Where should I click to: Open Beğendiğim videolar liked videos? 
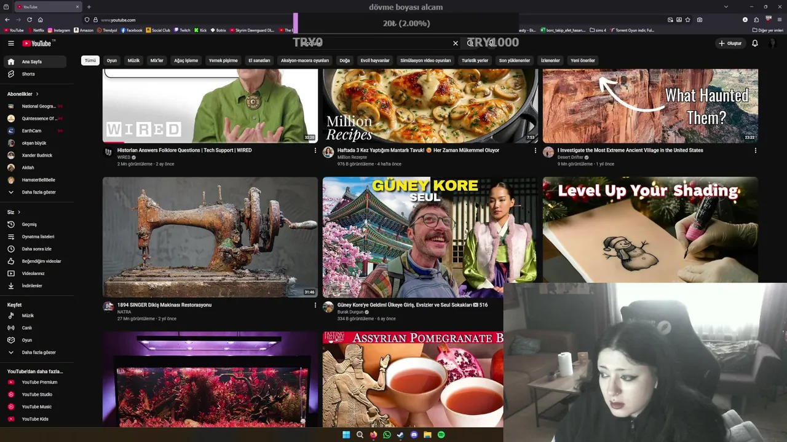coord(34,261)
